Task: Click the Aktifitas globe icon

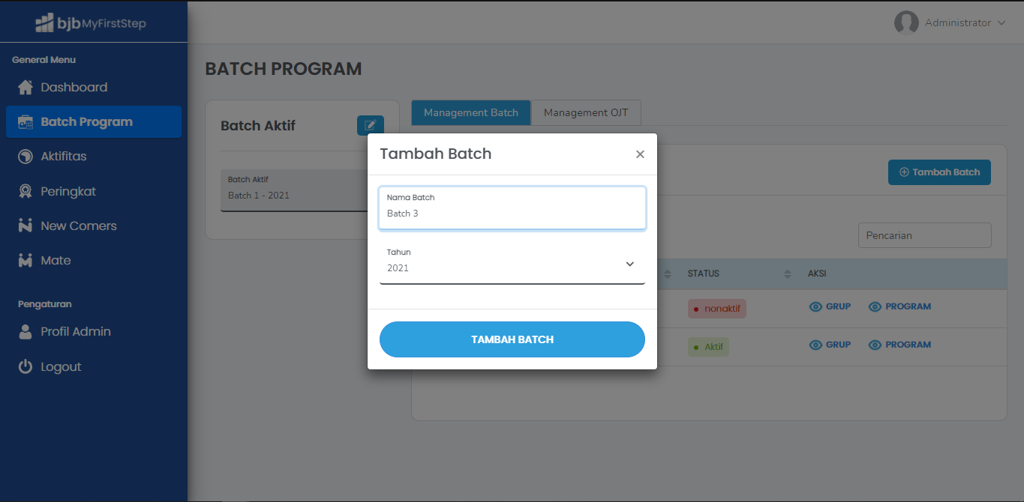Action: point(26,157)
